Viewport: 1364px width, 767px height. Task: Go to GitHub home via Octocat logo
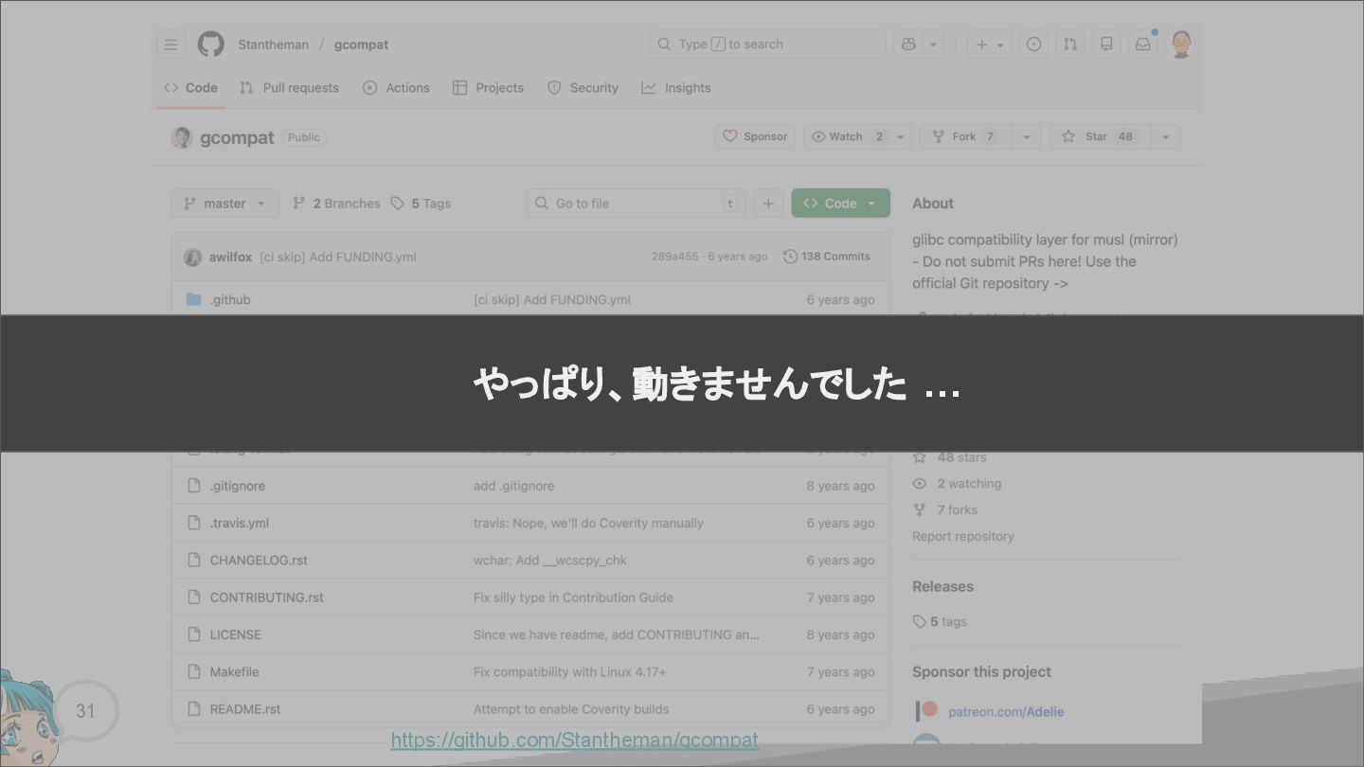(210, 45)
